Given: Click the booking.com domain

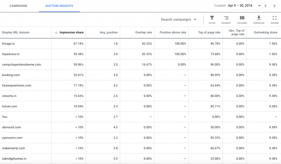Looking at the screenshot, I should pos(11,75).
